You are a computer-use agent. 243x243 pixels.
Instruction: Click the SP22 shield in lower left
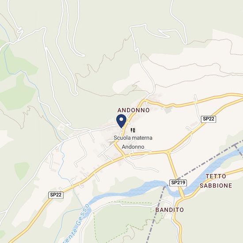pos(56,195)
